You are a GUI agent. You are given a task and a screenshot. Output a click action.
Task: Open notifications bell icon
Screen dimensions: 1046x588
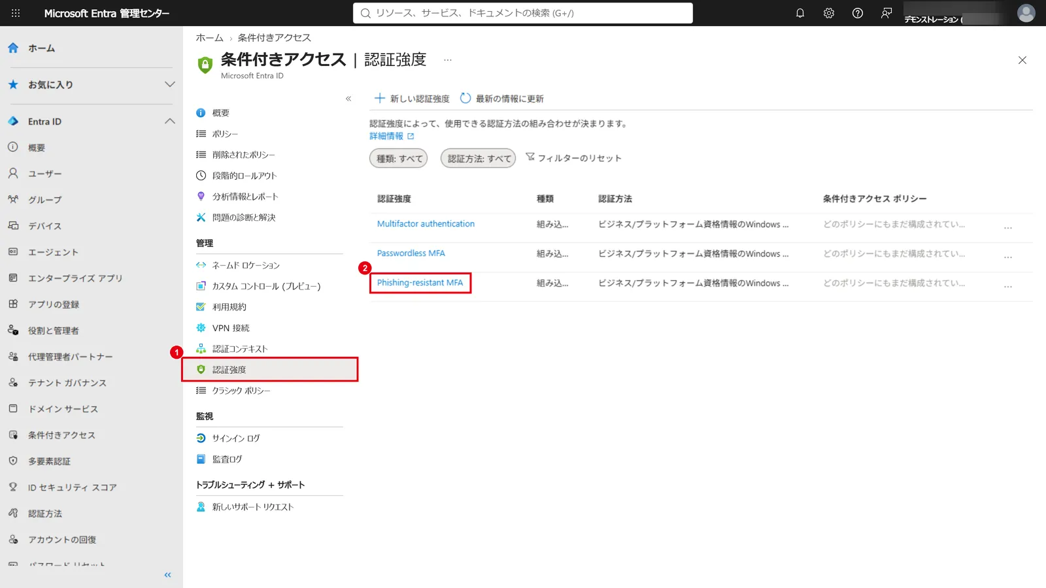pos(800,13)
